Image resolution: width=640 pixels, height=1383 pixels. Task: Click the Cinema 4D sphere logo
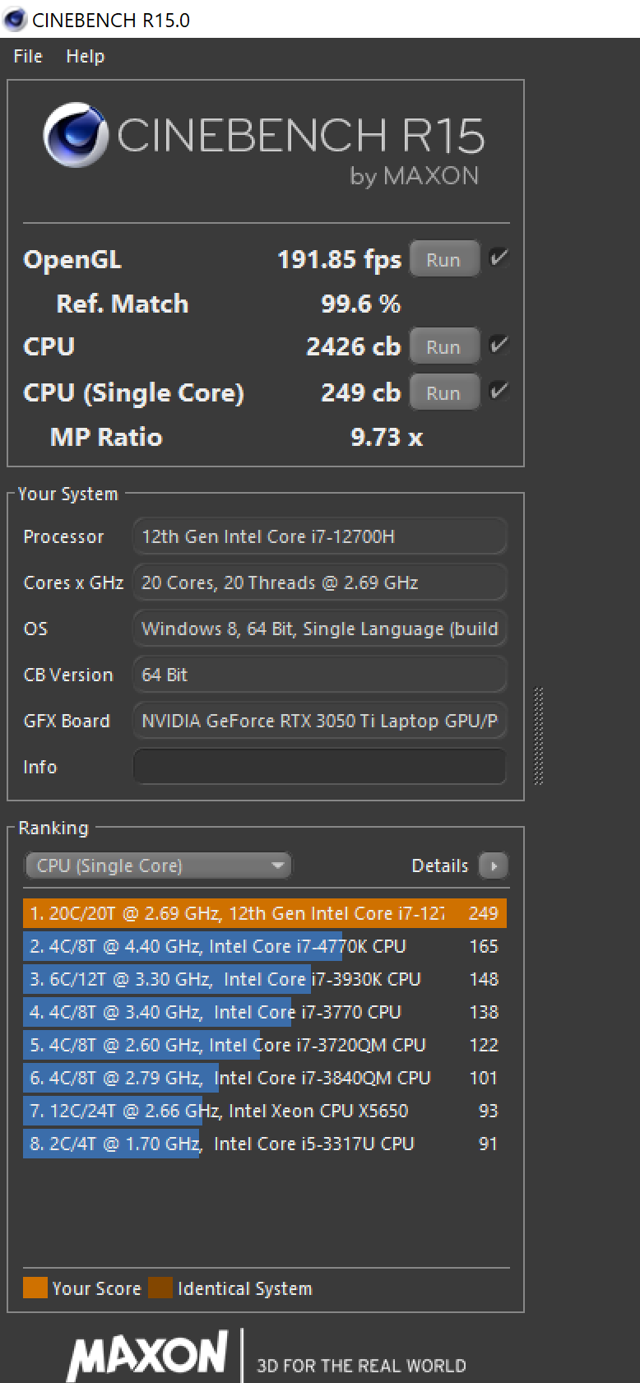pyautogui.click(x=75, y=135)
